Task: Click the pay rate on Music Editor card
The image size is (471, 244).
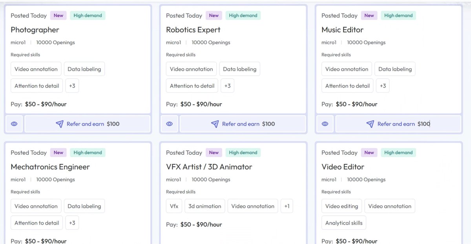Action: [356, 104]
